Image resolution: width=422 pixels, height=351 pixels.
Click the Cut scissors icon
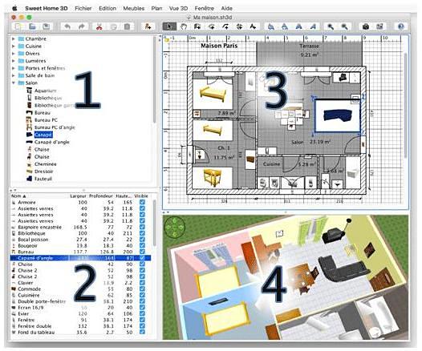(x=99, y=26)
